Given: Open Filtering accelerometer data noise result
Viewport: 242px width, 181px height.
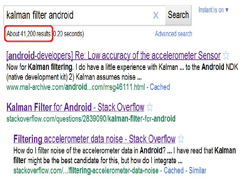Looking at the screenshot, I should pyautogui.click(x=95, y=139).
